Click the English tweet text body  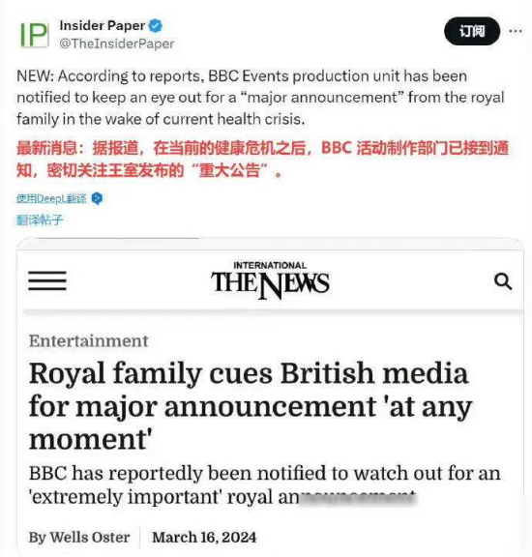(260, 98)
